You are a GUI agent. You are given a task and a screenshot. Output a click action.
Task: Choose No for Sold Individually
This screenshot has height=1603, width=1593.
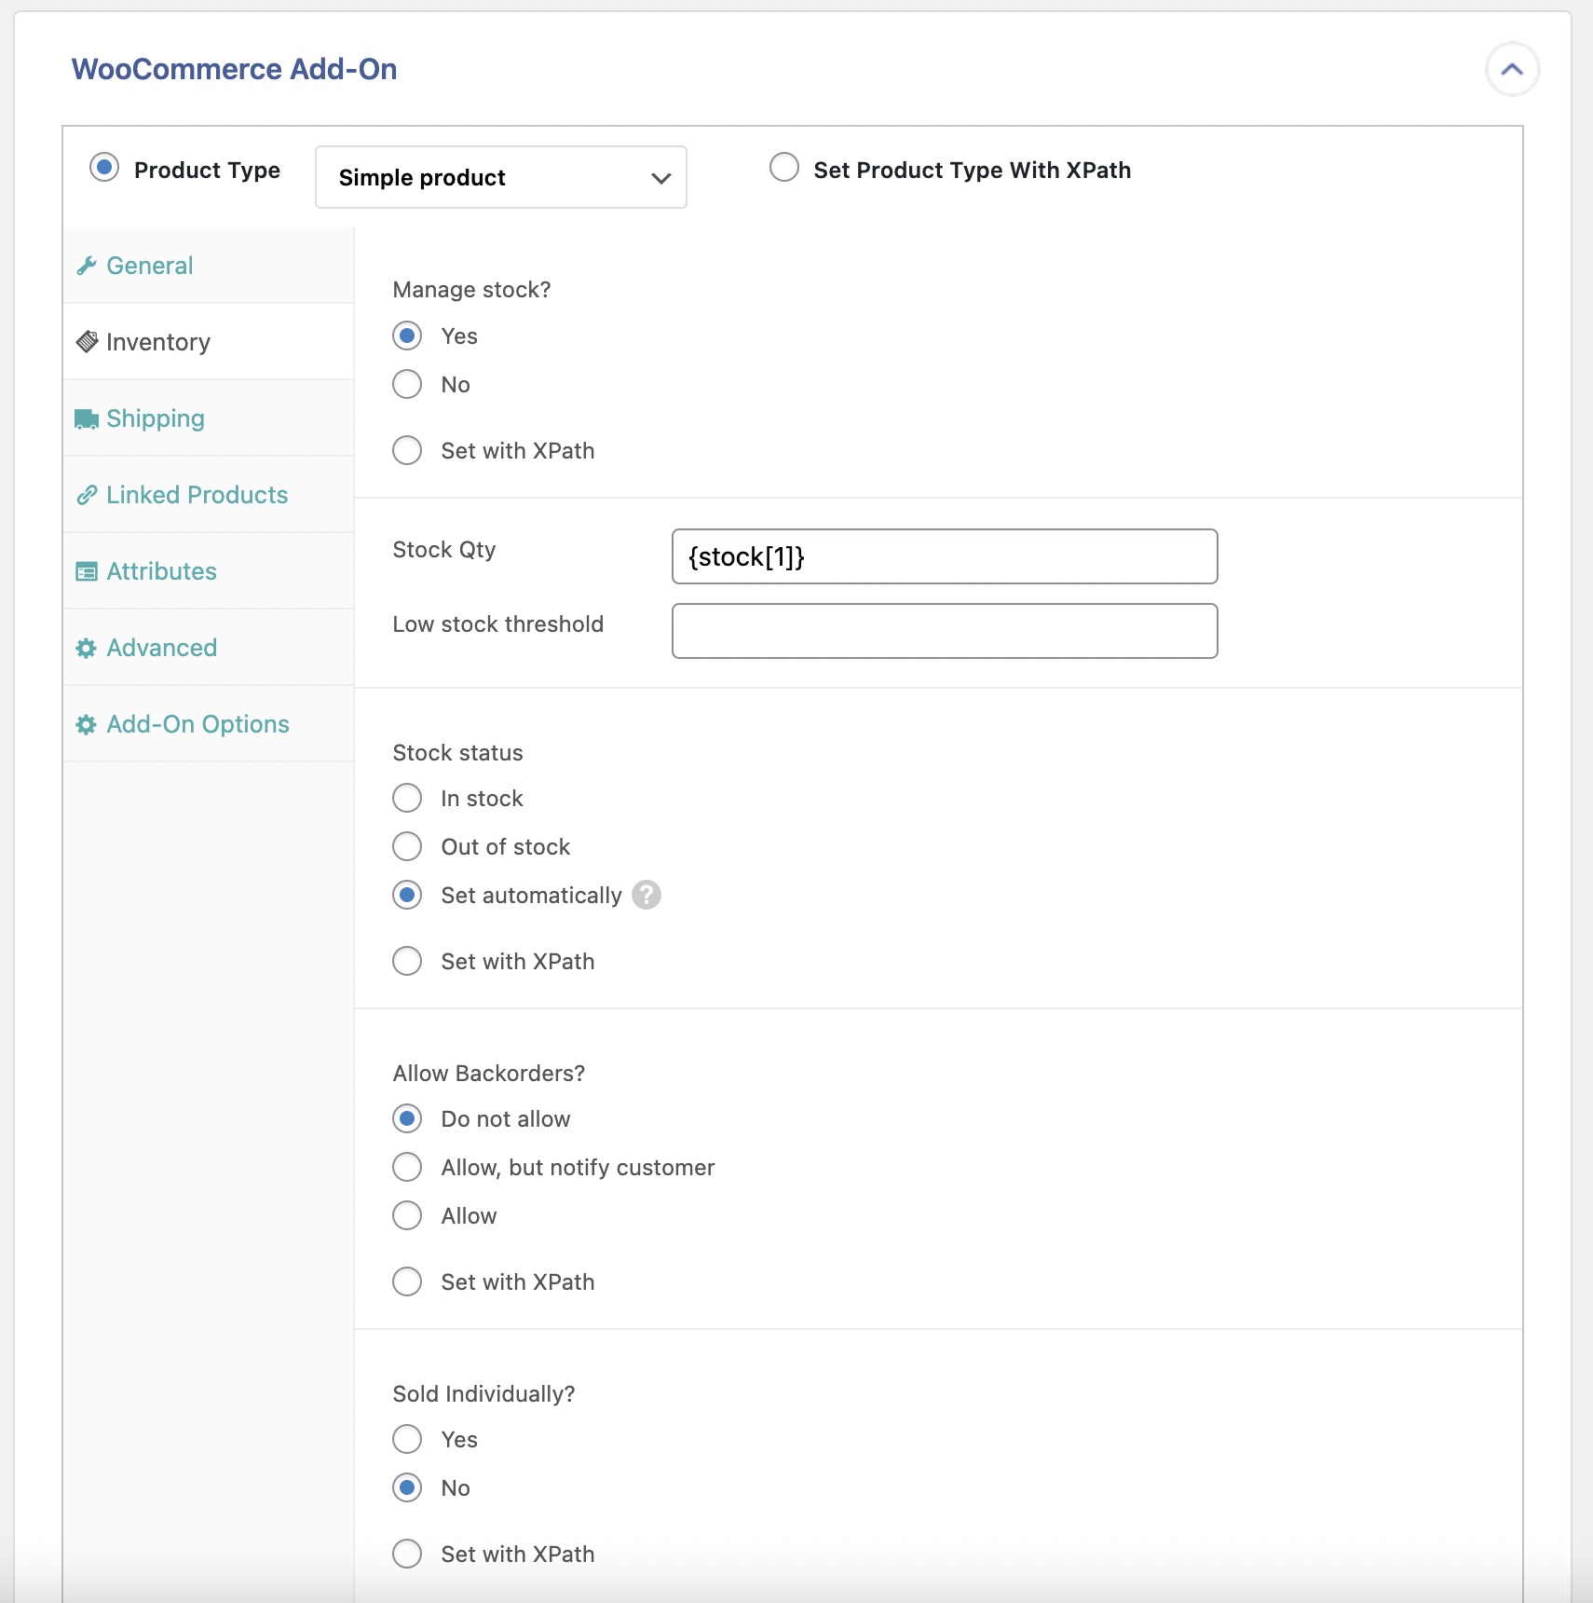pyautogui.click(x=407, y=1487)
